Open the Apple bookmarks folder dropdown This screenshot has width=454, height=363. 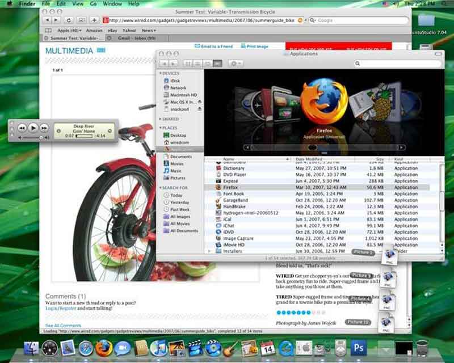pos(69,30)
